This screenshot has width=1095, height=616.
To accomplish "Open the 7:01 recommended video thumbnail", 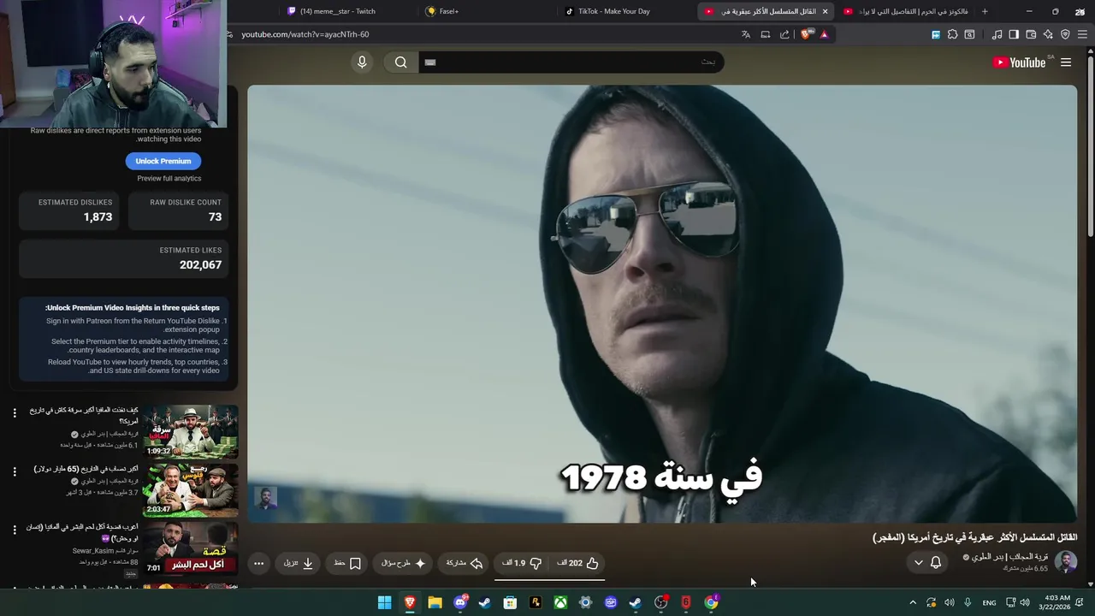I will [x=190, y=548].
